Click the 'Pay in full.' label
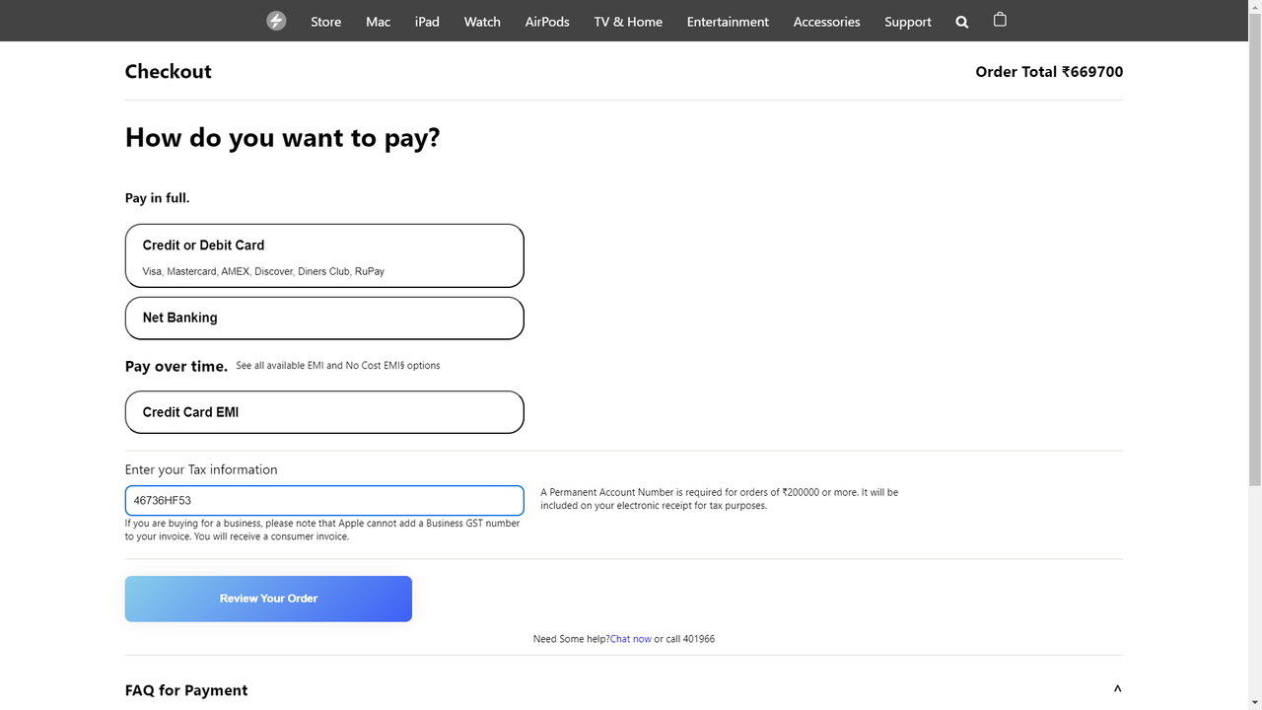 [x=158, y=198]
